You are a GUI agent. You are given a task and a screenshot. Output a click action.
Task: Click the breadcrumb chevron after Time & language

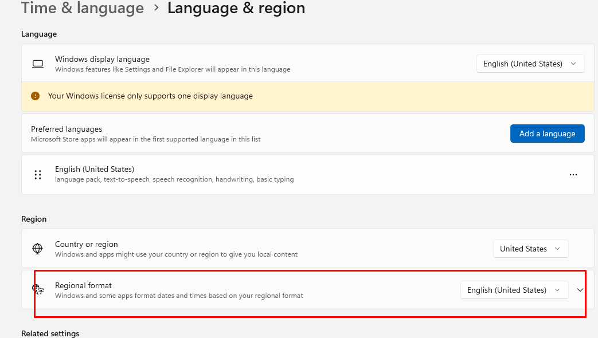click(x=156, y=7)
